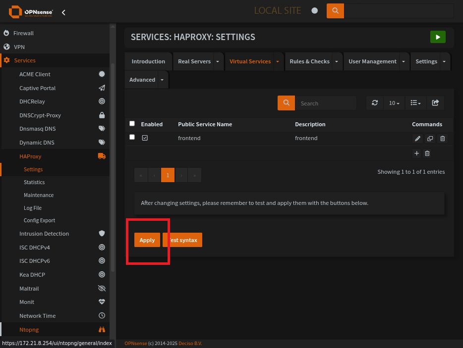Toggle Enabled state of frontend service

(145, 138)
